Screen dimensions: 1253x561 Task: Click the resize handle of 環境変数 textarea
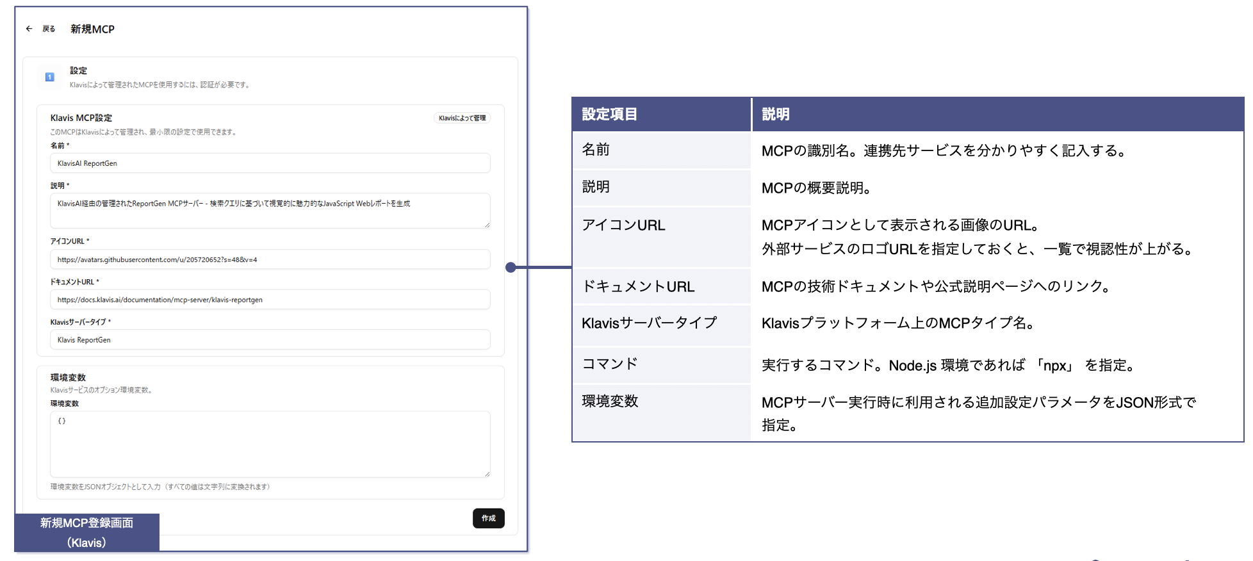pos(487,474)
